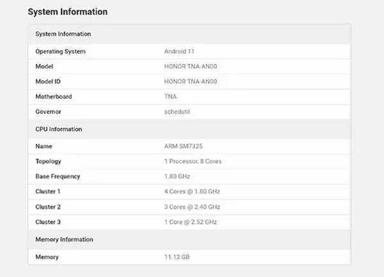Click the Base Frequency row label

pos(58,177)
